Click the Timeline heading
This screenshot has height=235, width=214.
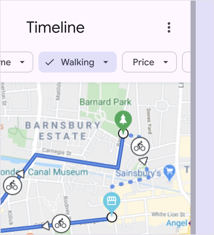click(55, 27)
